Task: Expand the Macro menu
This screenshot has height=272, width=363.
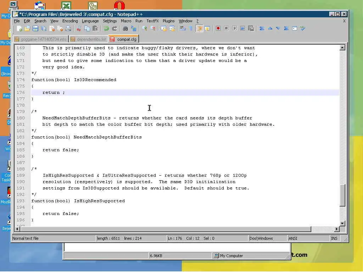Action: click(126, 21)
